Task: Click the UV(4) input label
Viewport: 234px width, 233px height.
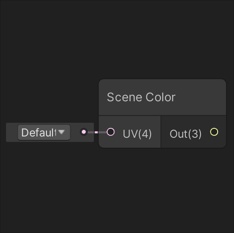Action: 137,134
